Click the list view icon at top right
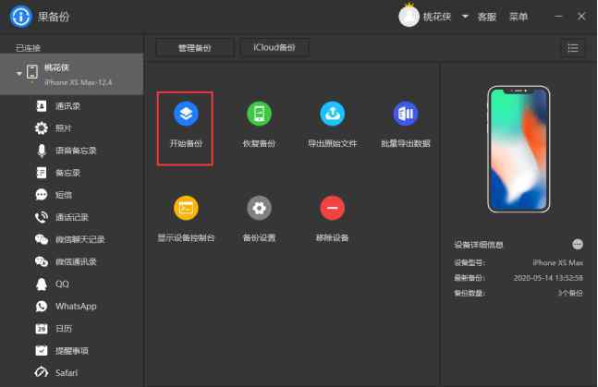 click(x=573, y=48)
